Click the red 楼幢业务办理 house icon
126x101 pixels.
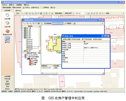tap(7, 31)
